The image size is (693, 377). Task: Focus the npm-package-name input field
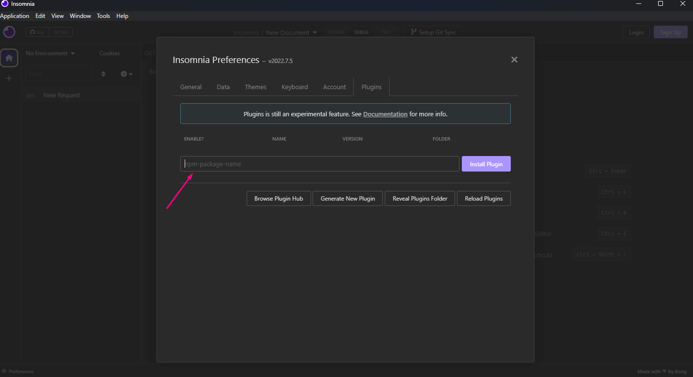point(320,164)
